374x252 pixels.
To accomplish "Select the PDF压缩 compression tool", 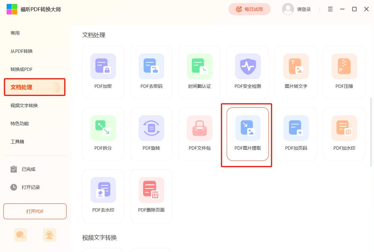I will point(344,72).
